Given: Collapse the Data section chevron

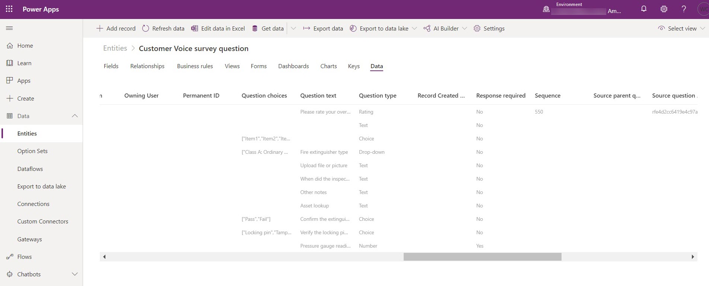Looking at the screenshot, I should pyautogui.click(x=75, y=116).
